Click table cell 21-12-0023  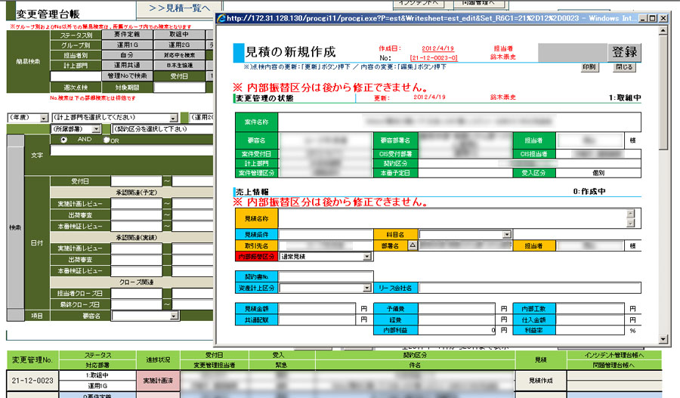pos(32,381)
